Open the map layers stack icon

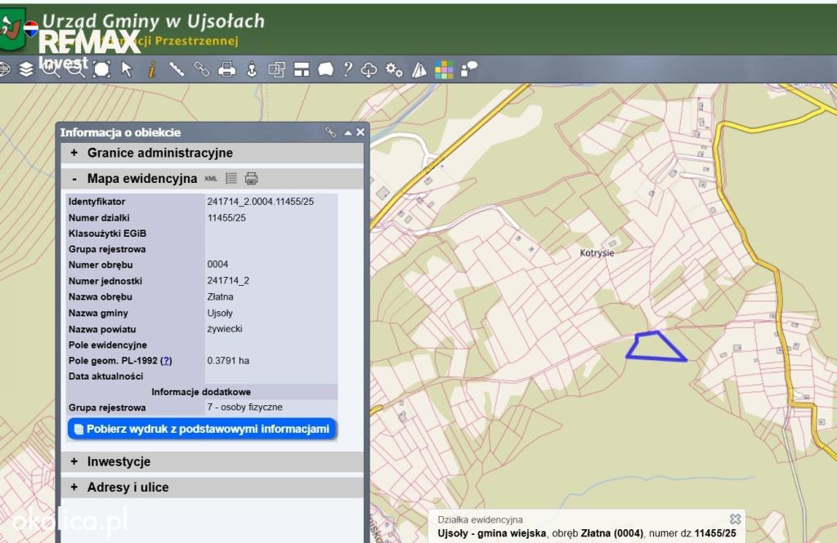click(25, 69)
